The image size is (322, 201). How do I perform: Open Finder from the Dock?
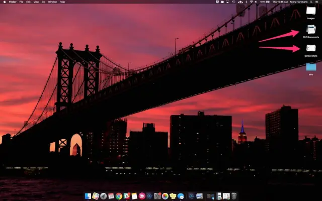click(x=88, y=196)
